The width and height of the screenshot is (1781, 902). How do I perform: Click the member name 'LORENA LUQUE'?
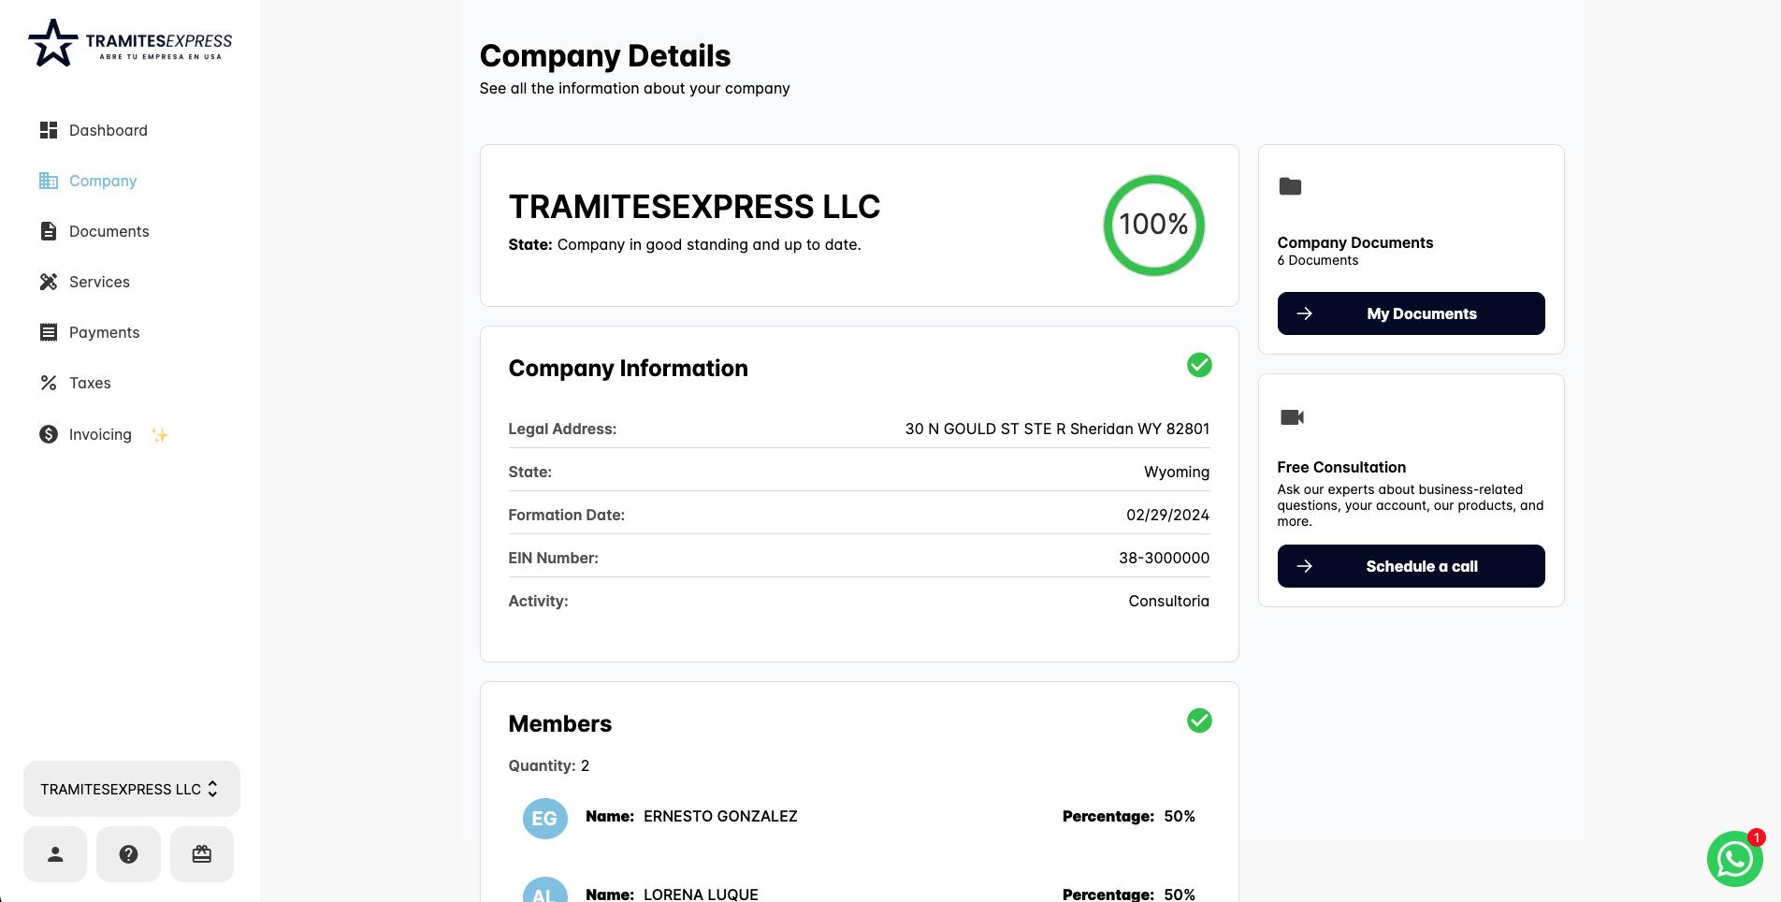701,895
